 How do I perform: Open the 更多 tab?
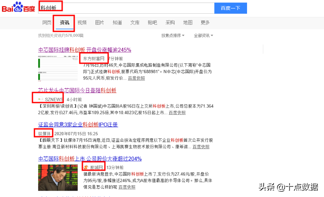[x=205, y=23]
